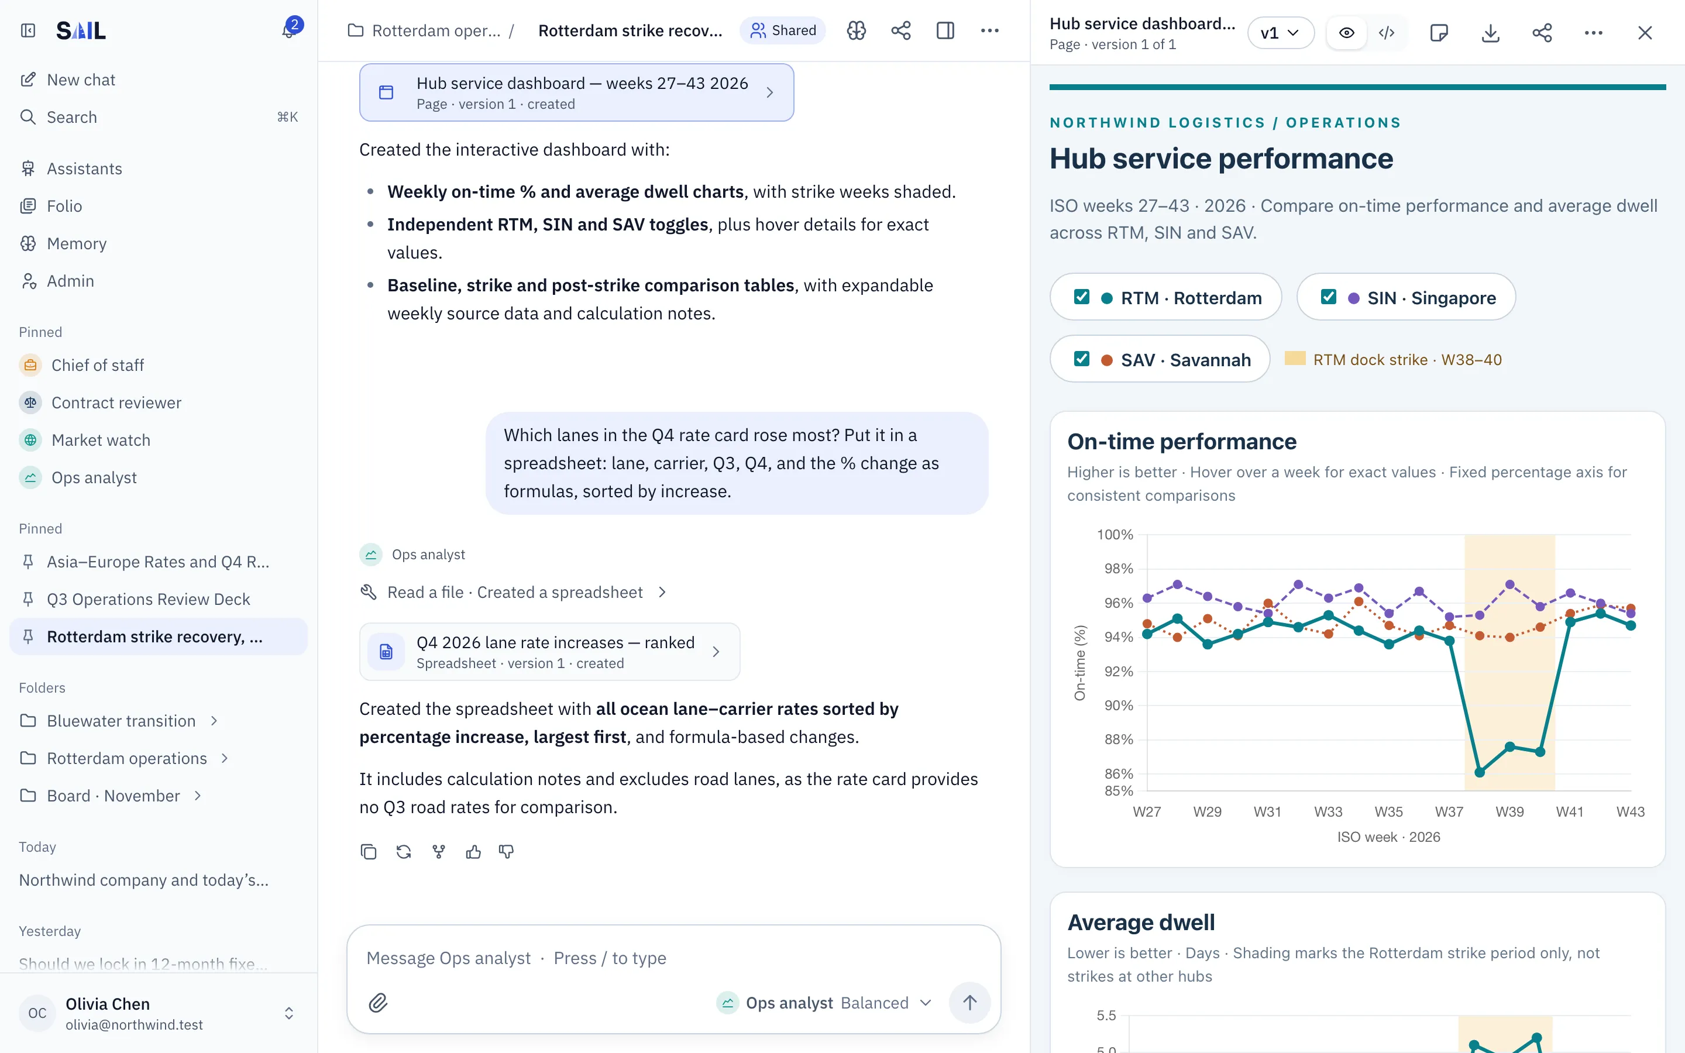The height and width of the screenshot is (1053, 1685).
Task: Open the pinned Chief of staff assistant
Action: [159, 365]
